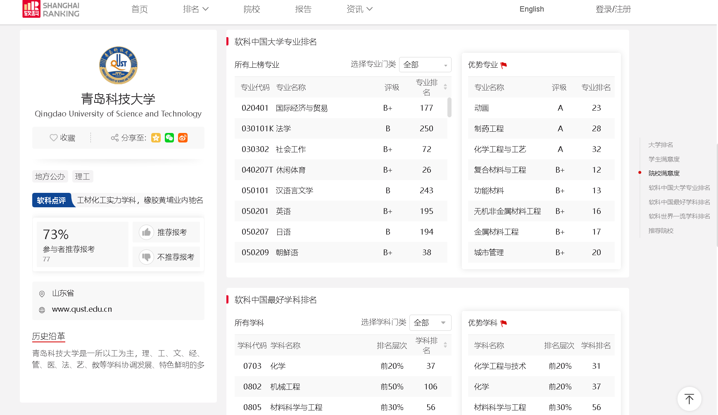Sort subjects by 学科排名 column
Viewport: 718px width, 415px height.
pos(445,345)
